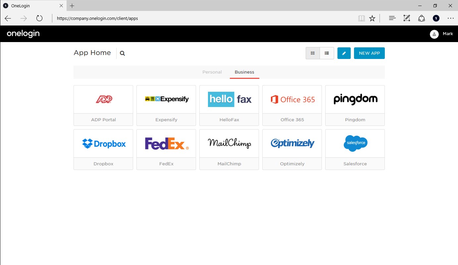Open the app search magnifier icon
This screenshot has height=265, width=458.
click(x=122, y=53)
